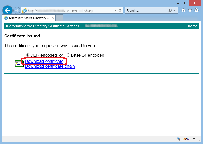Screen dimensions: 203x144
Task: Select the Base 64 encoded option
Action: [68, 55]
